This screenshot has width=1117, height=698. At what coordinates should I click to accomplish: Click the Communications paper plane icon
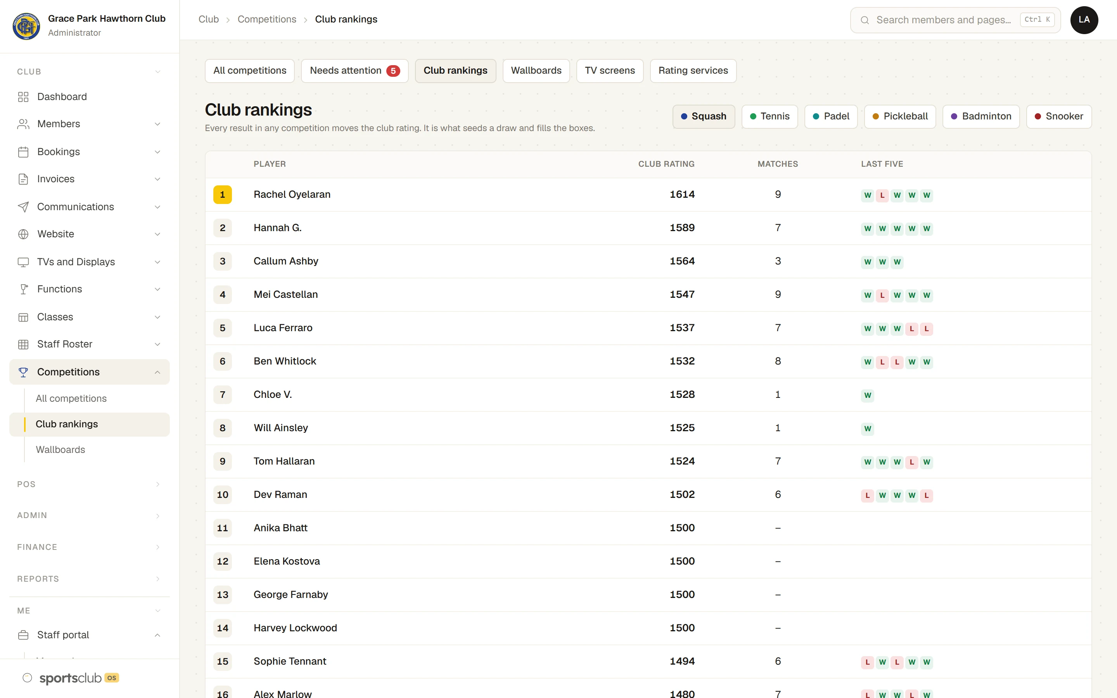(23, 207)
